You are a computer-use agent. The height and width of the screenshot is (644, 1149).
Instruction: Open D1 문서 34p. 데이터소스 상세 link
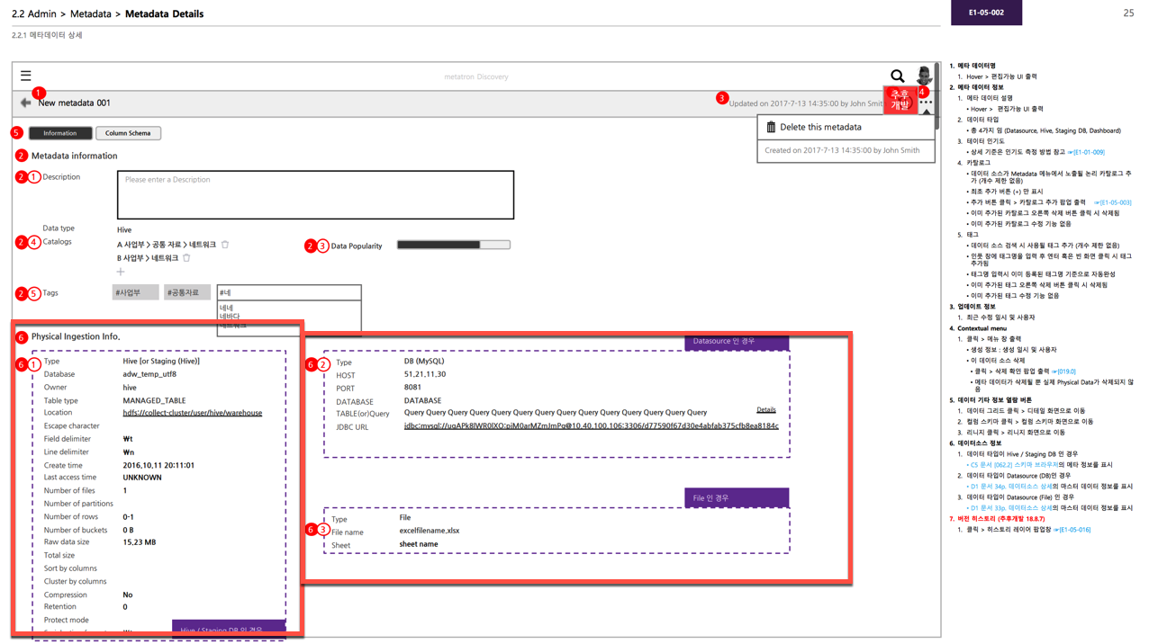coord(1011,487)
